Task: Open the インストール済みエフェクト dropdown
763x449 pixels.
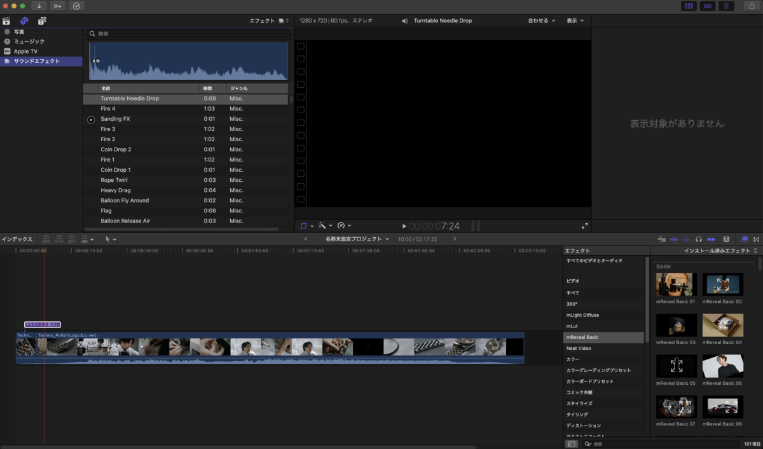Action: point(720,251)
